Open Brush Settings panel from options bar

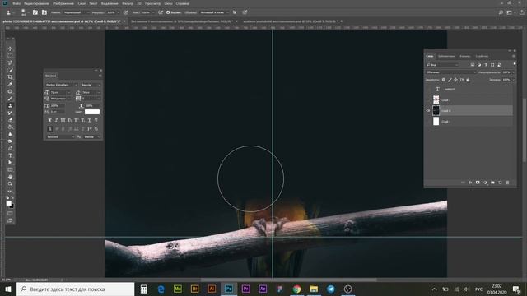click(35, 12)
